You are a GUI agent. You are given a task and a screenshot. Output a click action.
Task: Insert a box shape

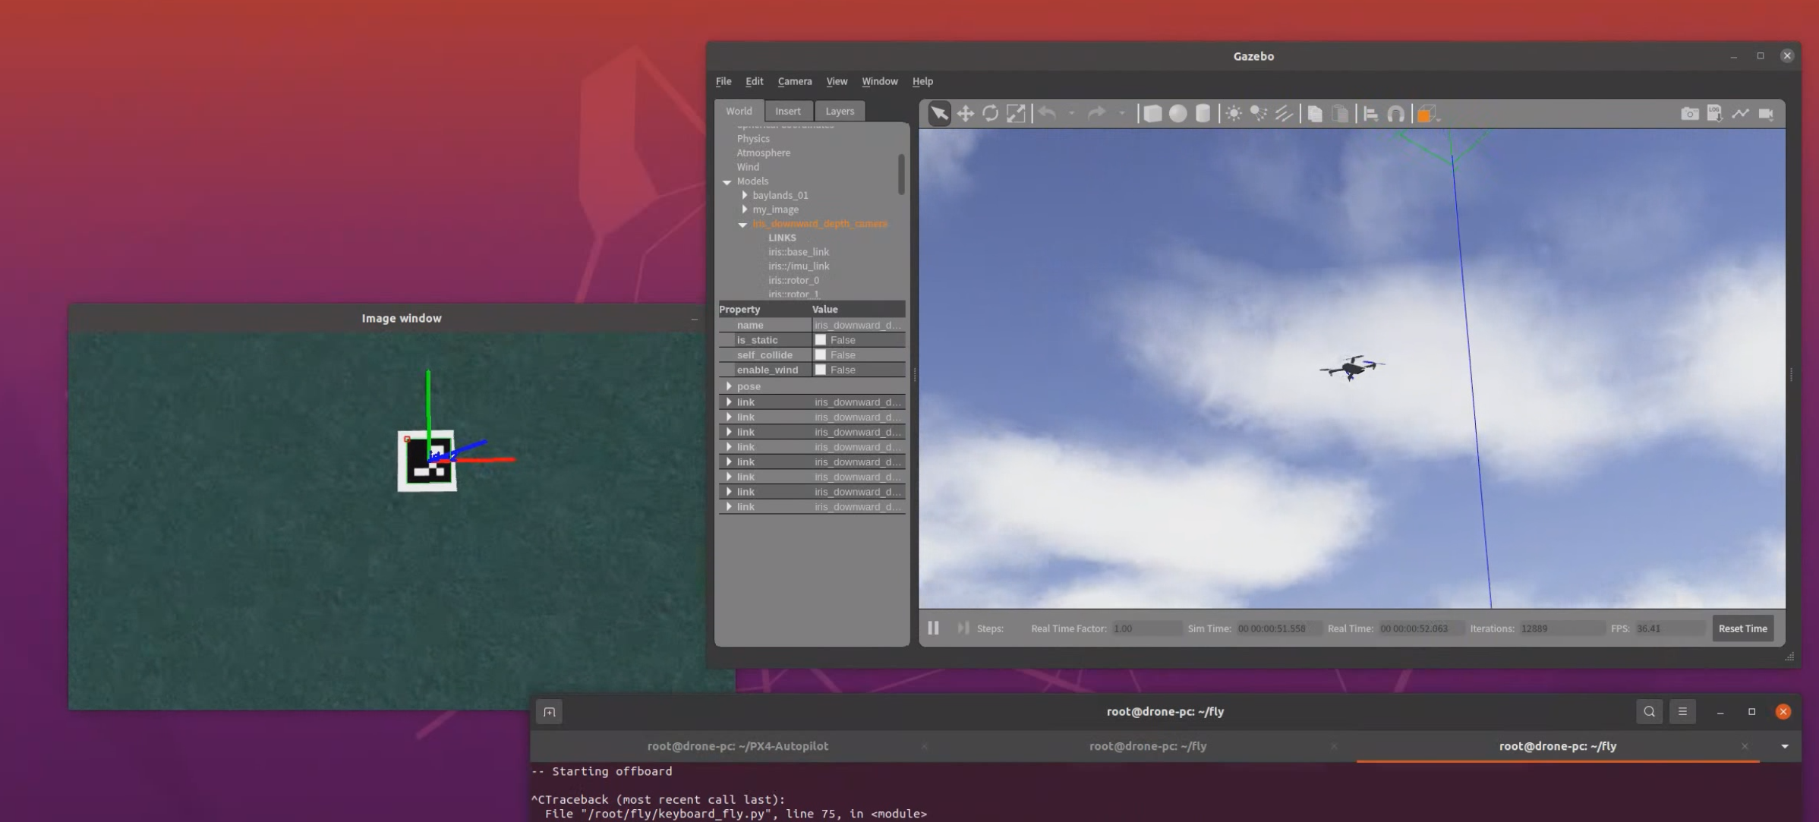[x=1152, y=114]
